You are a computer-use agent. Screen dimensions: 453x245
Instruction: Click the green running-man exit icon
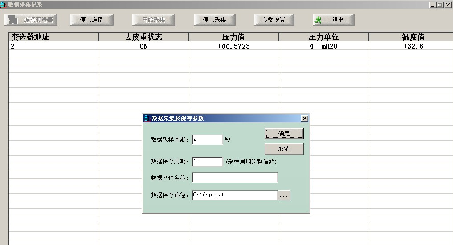pyautogui.click(x=318, y=20)
